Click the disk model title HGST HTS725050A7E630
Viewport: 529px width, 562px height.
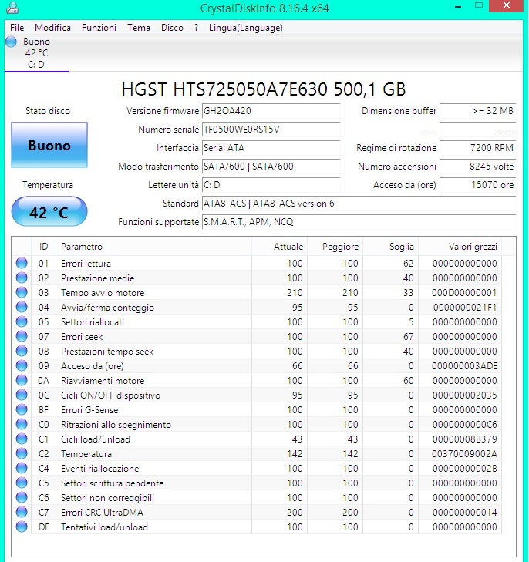pyautogui.click(x=264, y=89)
